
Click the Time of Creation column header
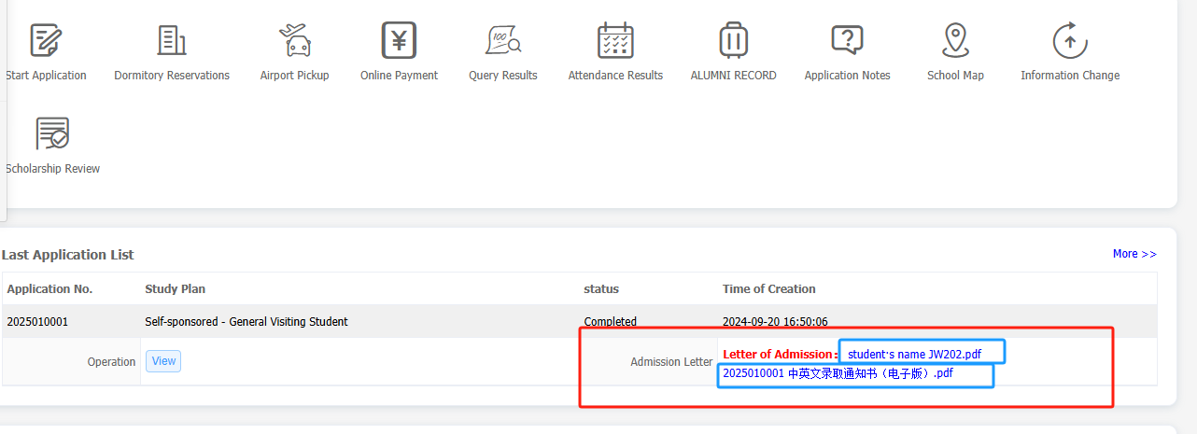tap(768, 289)
